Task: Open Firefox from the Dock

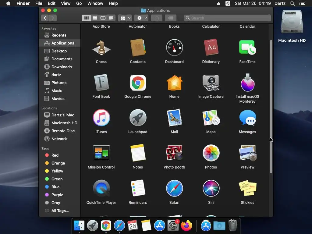Action: tap(186, 226)
